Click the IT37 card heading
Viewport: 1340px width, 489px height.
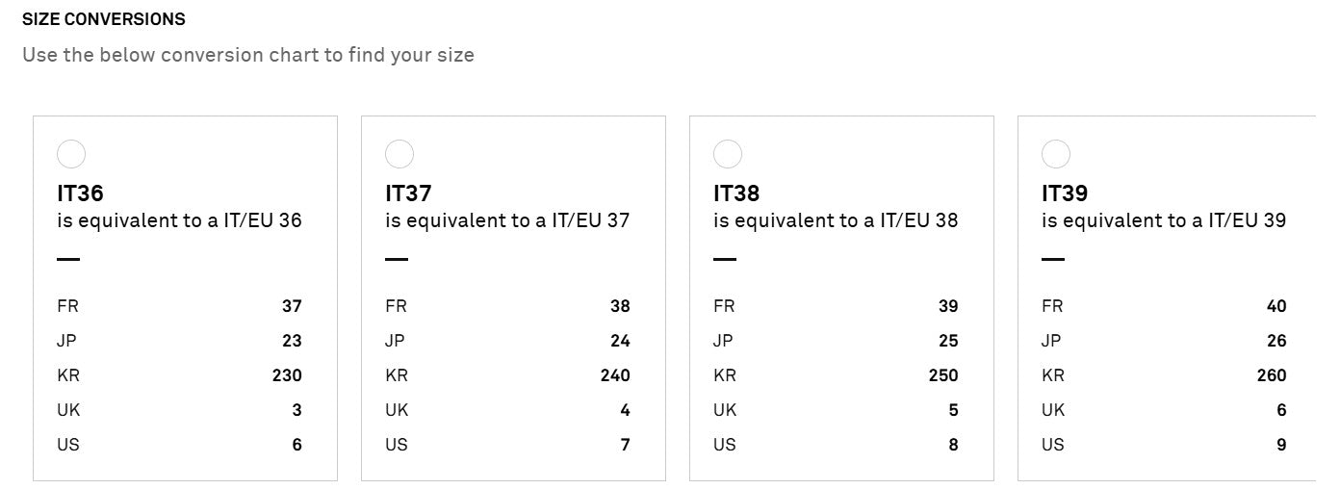[x=408, y=193]
